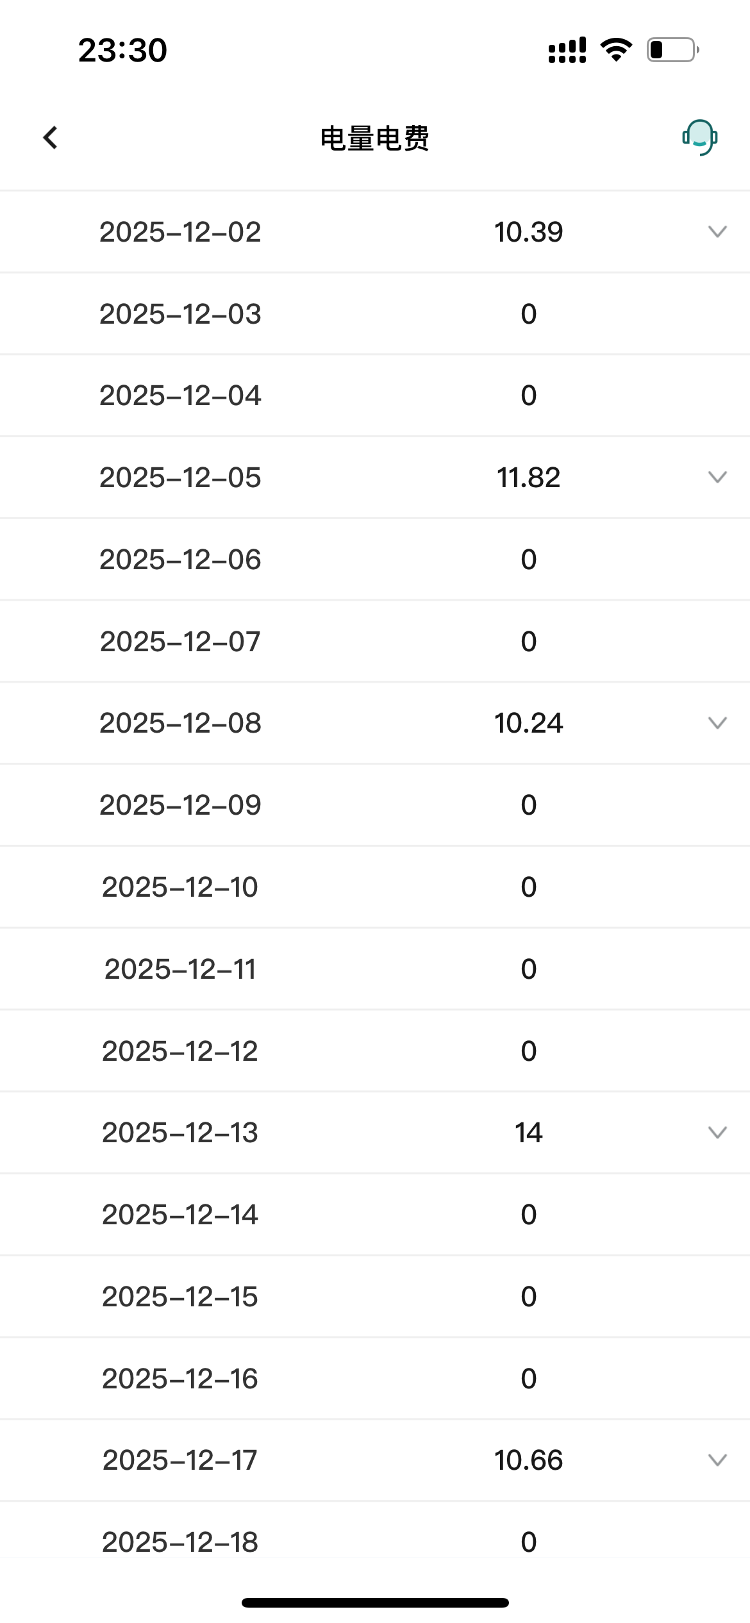Tap the 14 value on 2025-12-13
The width and height of the screenshot is (750, 1623).
(x=528, y=1133)
